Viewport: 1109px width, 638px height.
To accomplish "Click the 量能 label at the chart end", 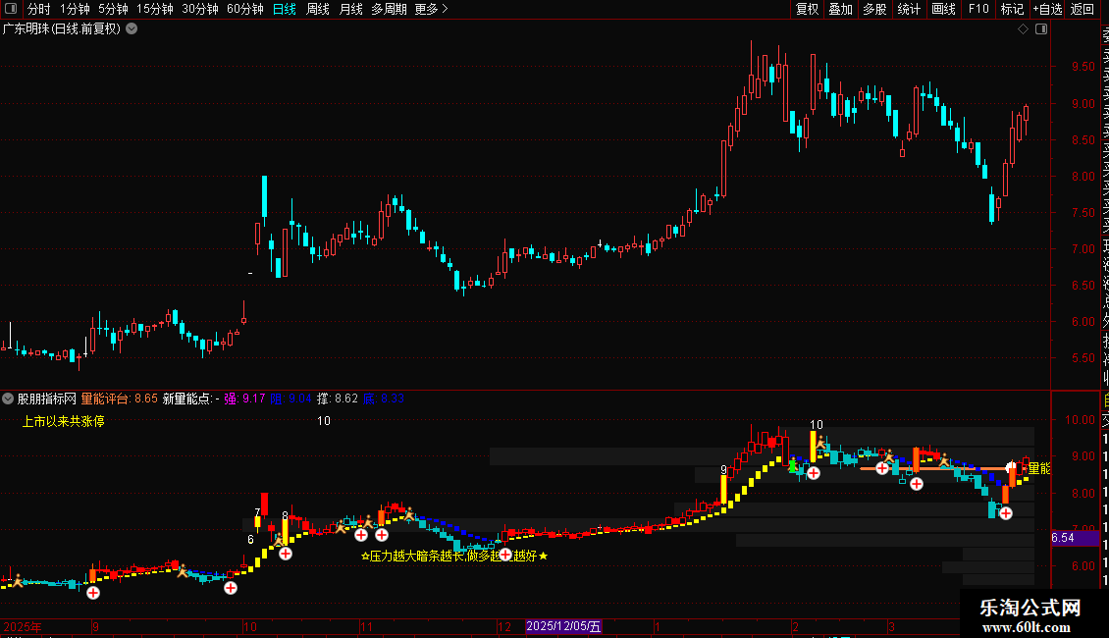I will point(1039,468).
